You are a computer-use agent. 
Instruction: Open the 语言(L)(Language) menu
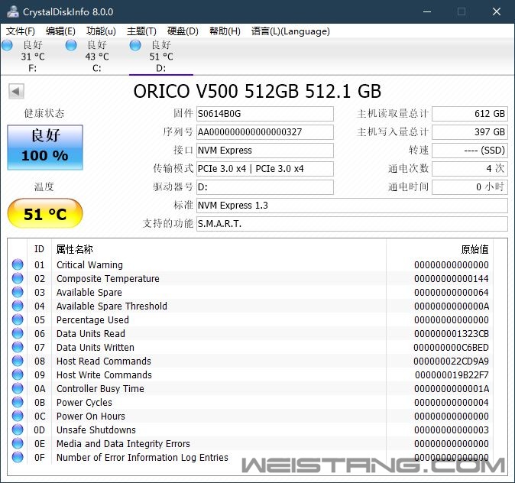coord(290,31)
